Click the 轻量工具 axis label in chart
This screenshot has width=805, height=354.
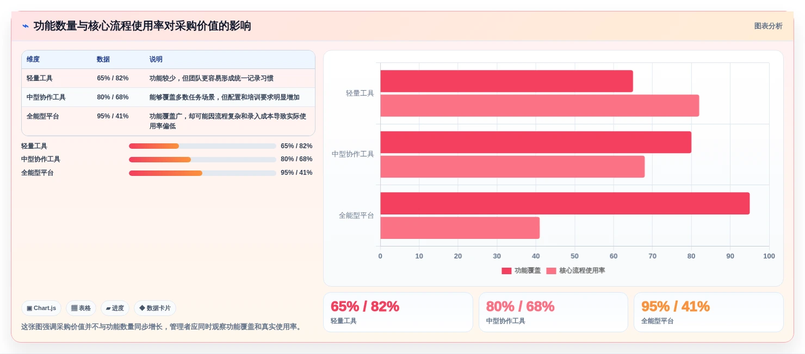tap(360, 93)
